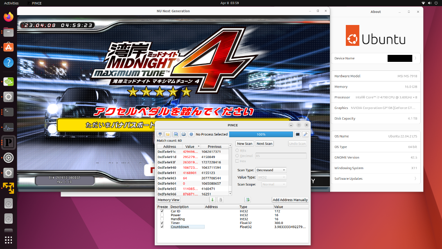The image size is (442, 249).
Task: Uncheck the freeze box for Car ID
Action: (x=162, y=211)
